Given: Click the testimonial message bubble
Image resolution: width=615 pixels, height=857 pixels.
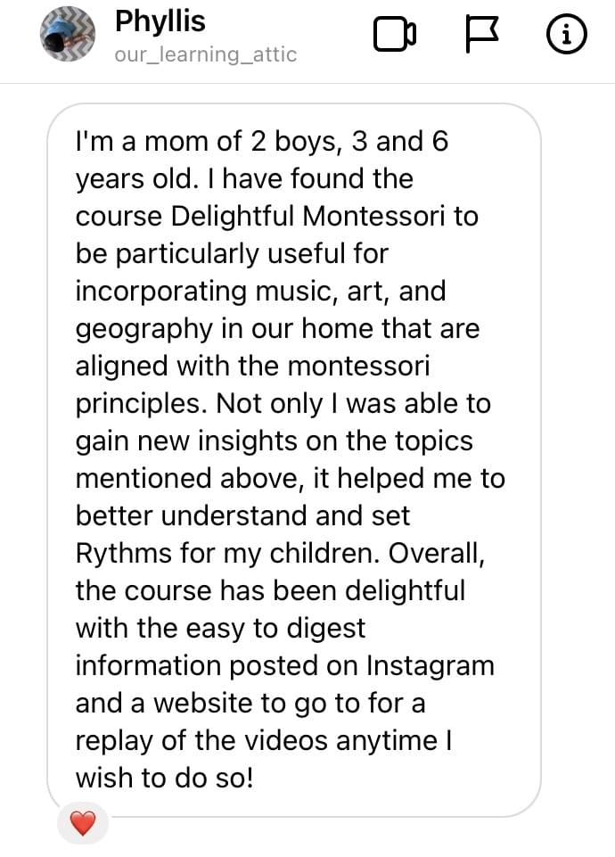Looking at the screenshot, I should (294, 459).
